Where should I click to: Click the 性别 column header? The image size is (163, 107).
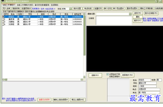pyautogui.click(x=20, y=14)
